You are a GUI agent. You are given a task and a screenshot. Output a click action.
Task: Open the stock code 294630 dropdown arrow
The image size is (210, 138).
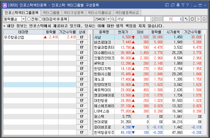[108, 19]
